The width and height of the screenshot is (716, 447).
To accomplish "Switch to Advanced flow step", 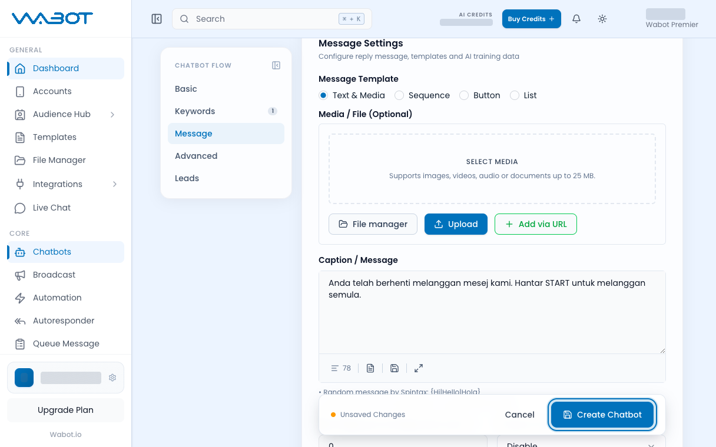I will 226,156.
